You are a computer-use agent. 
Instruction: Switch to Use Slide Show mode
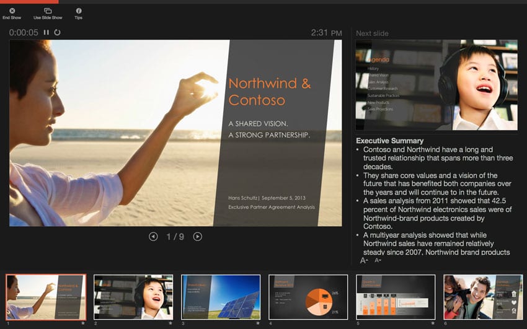pyautogui.click(x=48, y=11)
